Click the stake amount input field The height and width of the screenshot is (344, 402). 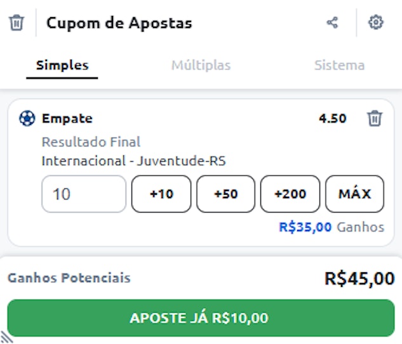click(84, 194)
